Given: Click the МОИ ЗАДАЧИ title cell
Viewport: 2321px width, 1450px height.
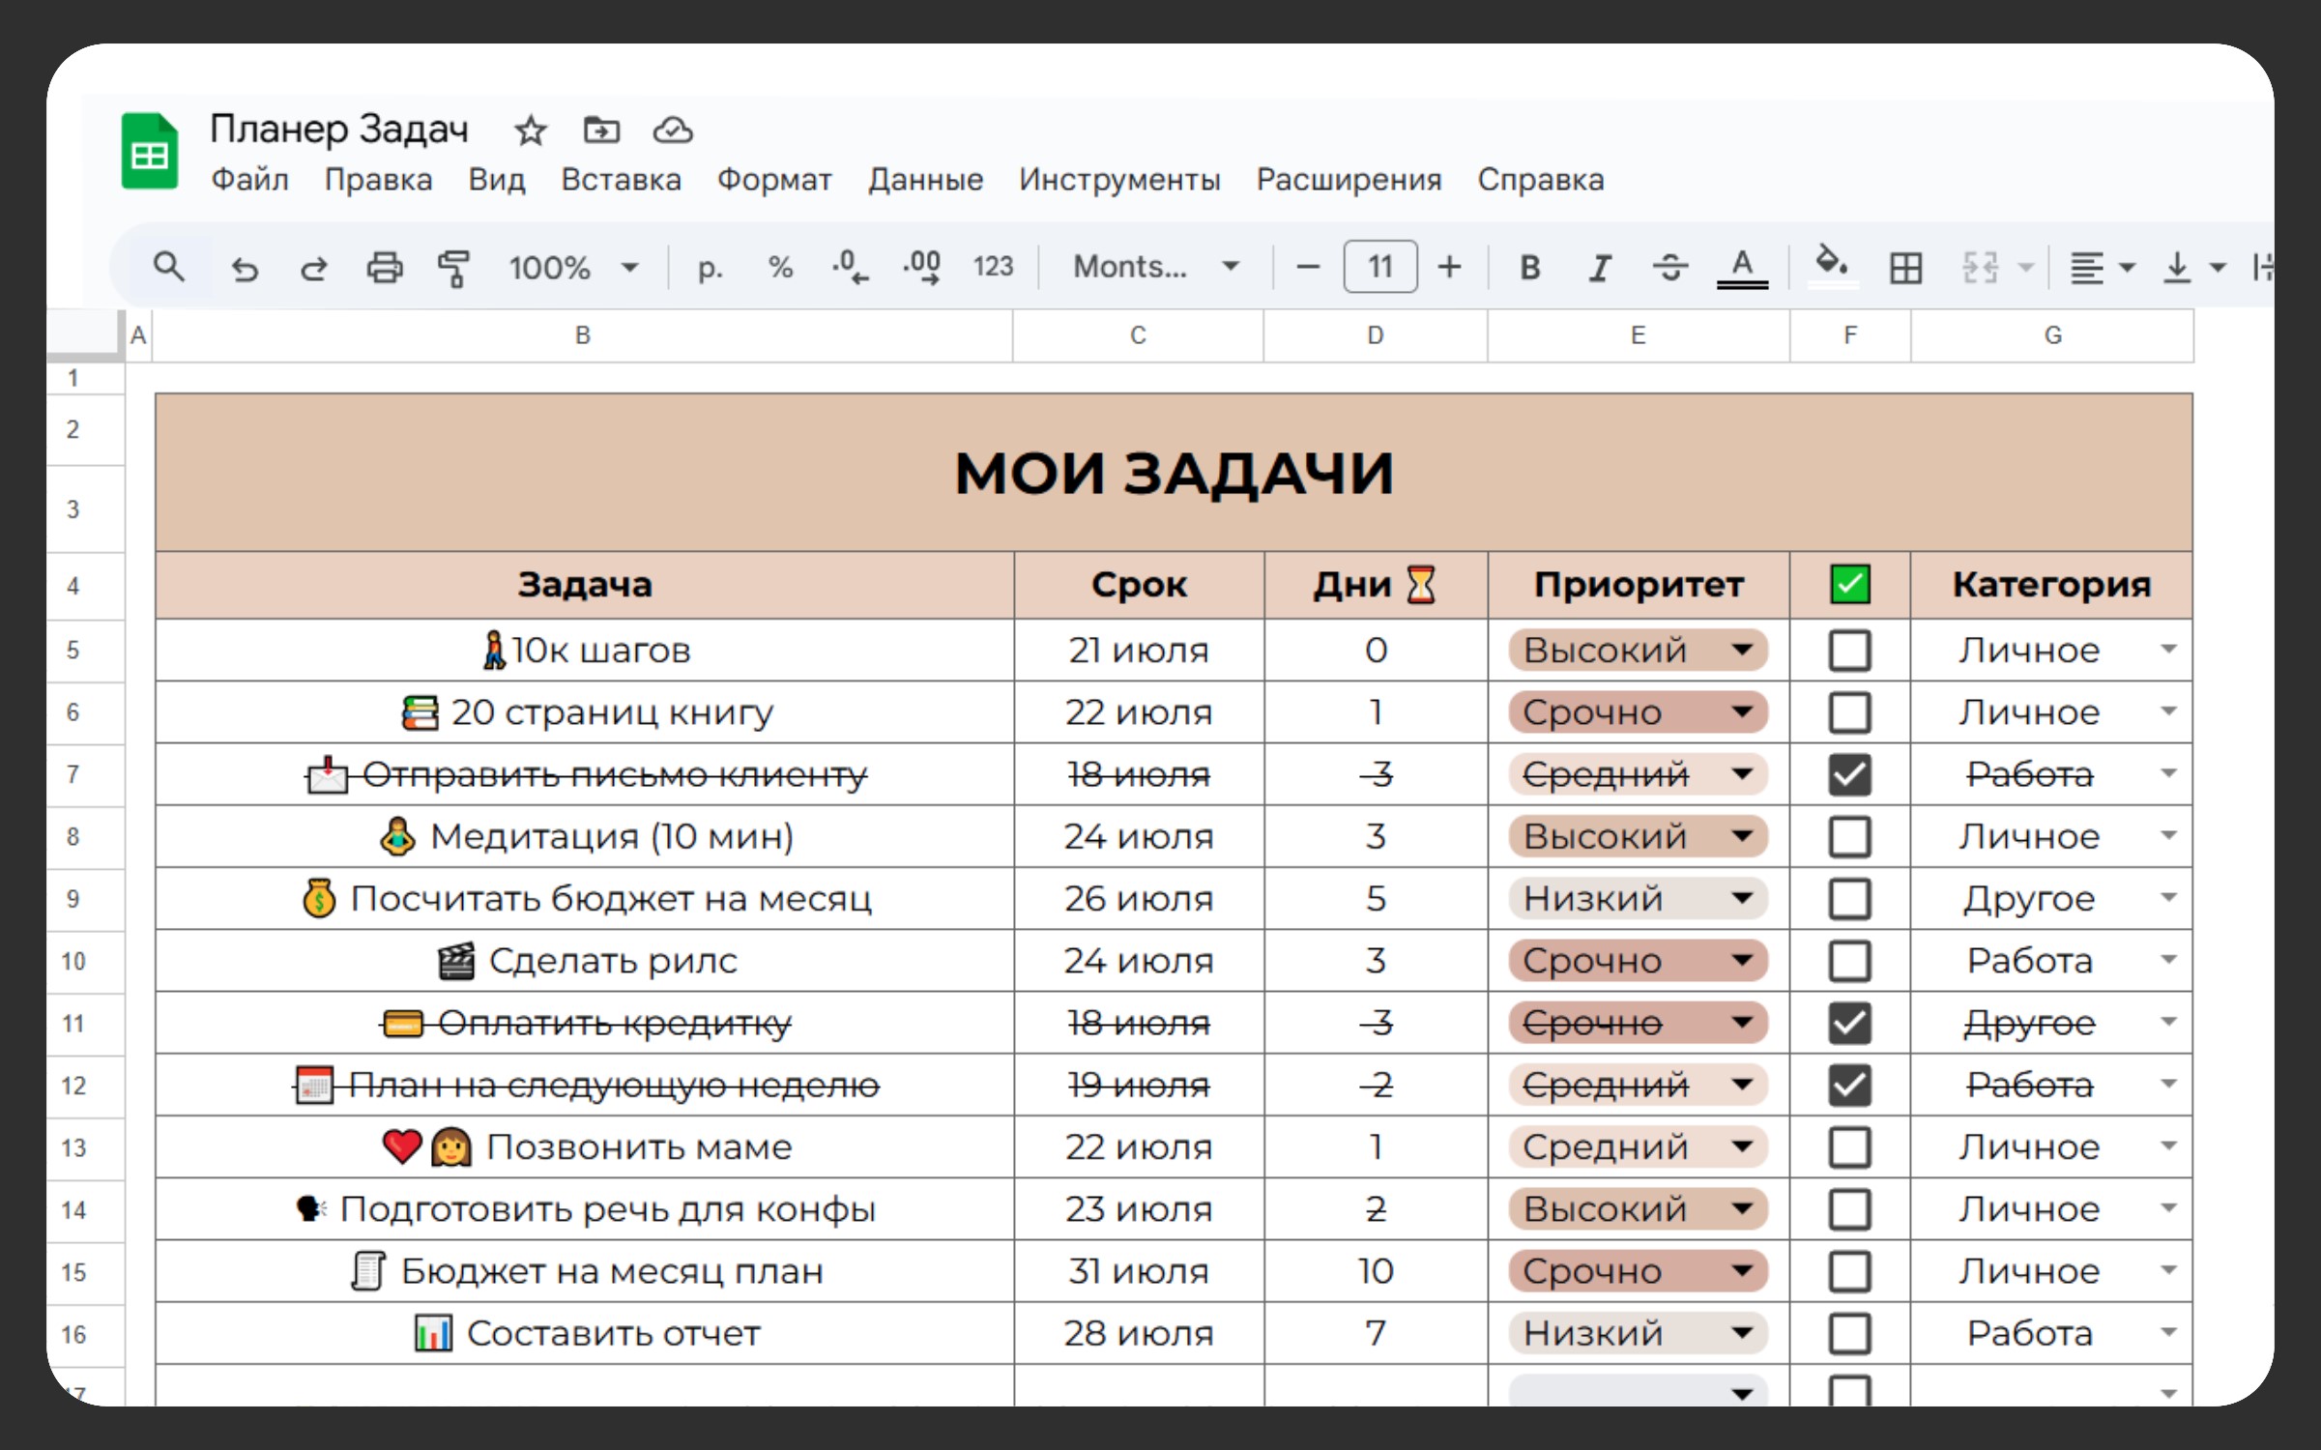Looking at the screenshot, I should tap(1174, 473).
